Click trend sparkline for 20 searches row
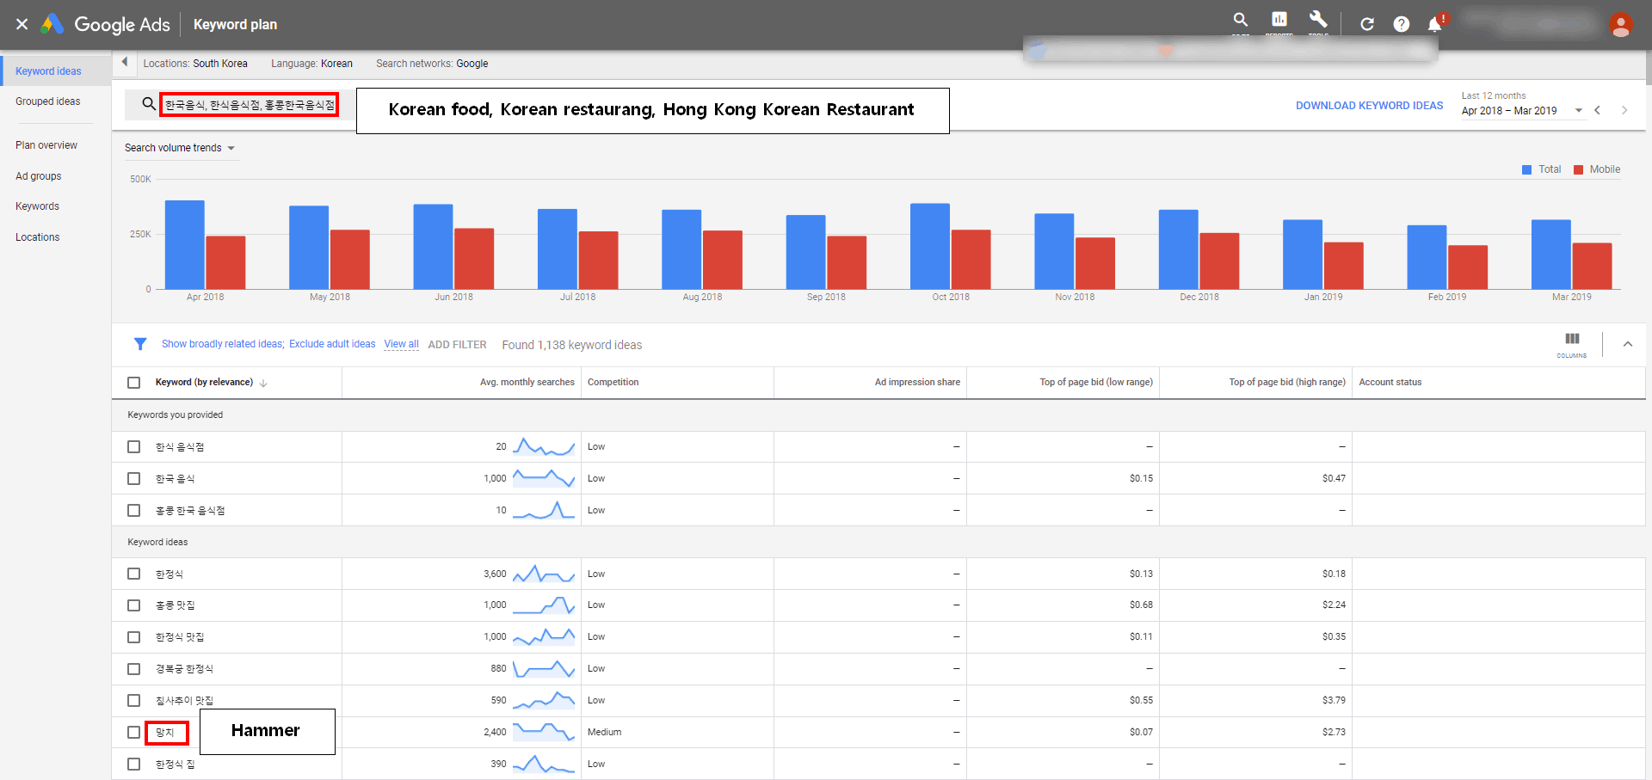Screen dimensions: 1652x780 [x=543, y=446]
